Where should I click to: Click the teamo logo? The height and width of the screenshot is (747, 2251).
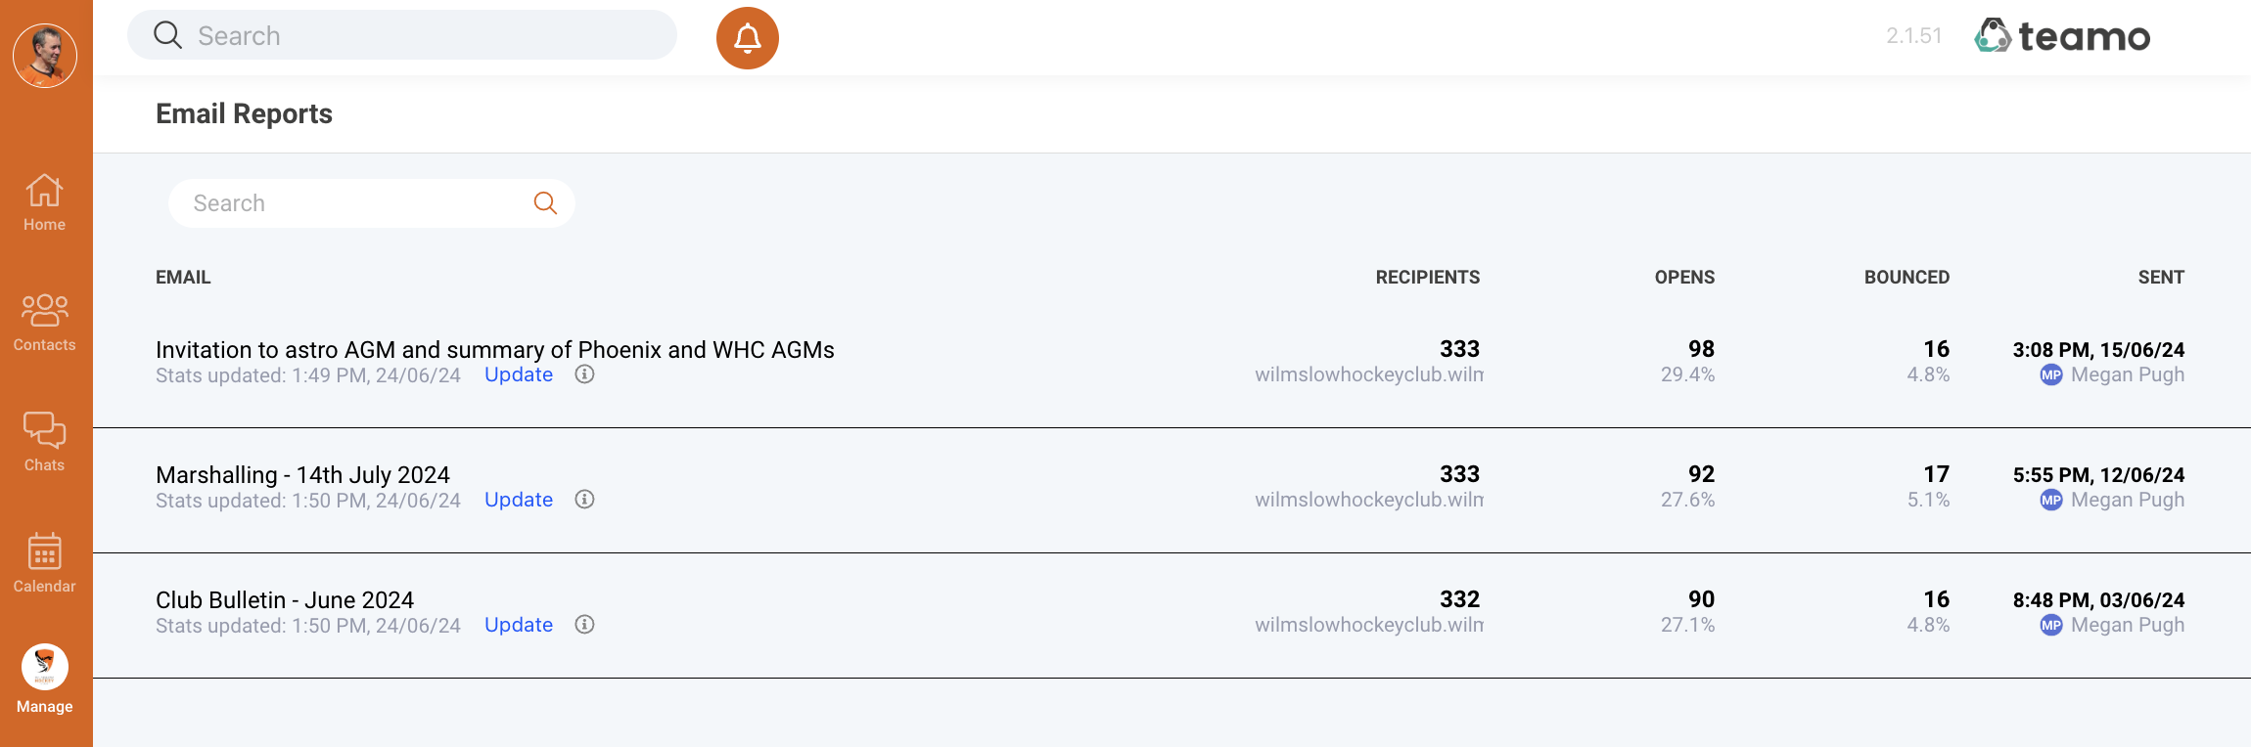point(2062,36)
